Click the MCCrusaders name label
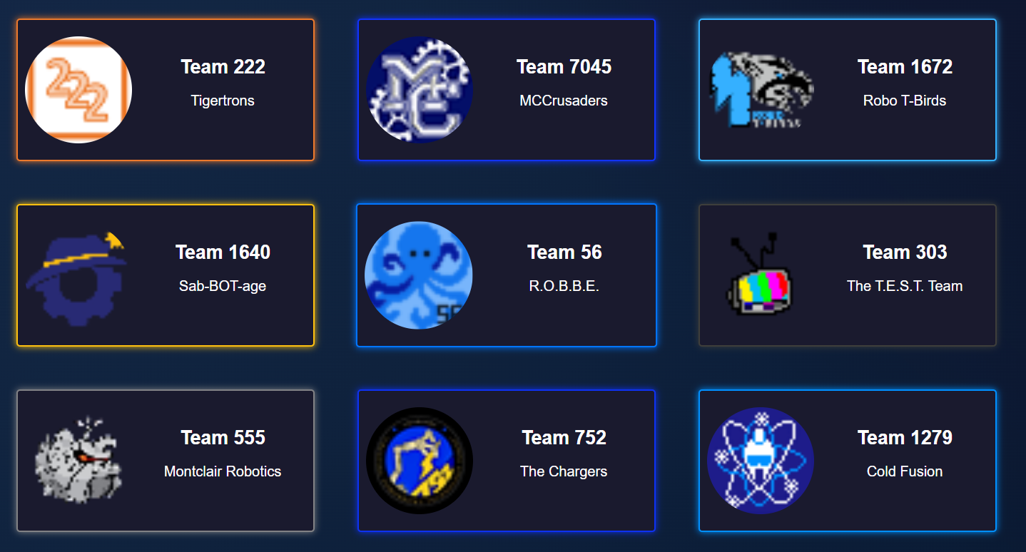 [x=564, y=101]
